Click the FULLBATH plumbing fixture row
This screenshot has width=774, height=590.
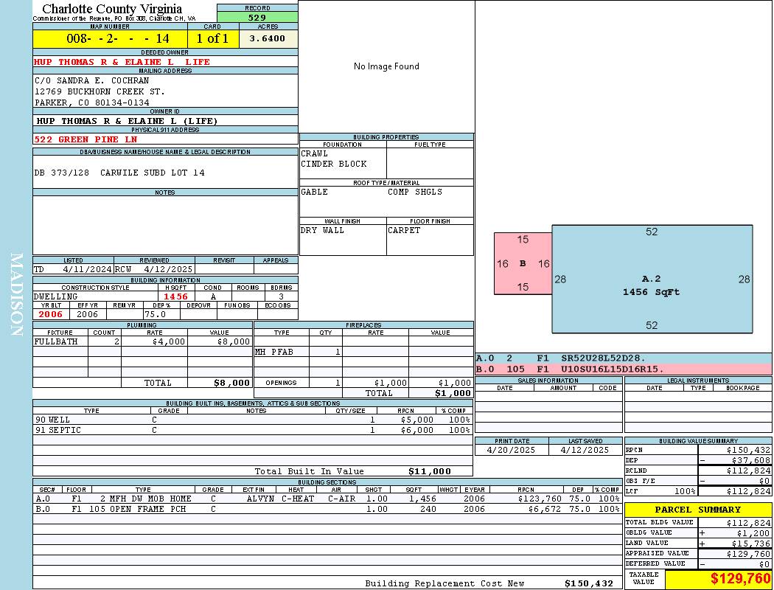142,342
